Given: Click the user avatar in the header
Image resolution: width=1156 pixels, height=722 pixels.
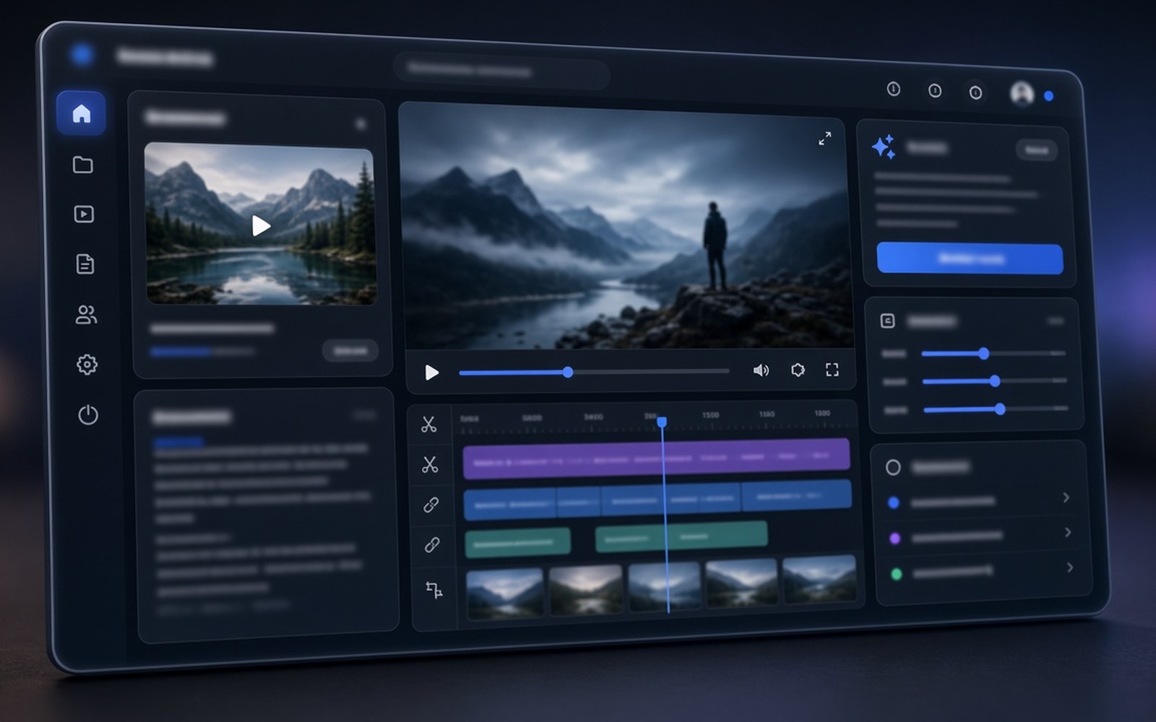Looking at the screenshot, I should [1022, 93].
